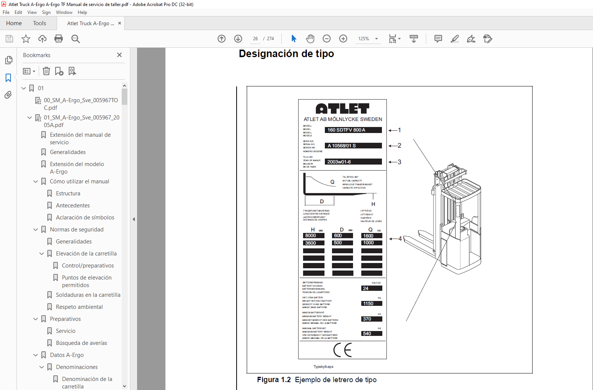The width and height of the screenshot is (593, 390).
Task: Collapse the Normas de seguridad node
Action: (36, 230)
